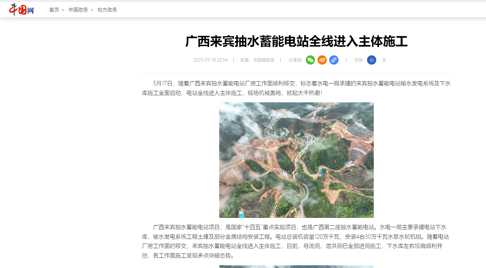Open 地方政务 breadcrumb link
Viewport: 486px width, 268px height.
(107, 10)
